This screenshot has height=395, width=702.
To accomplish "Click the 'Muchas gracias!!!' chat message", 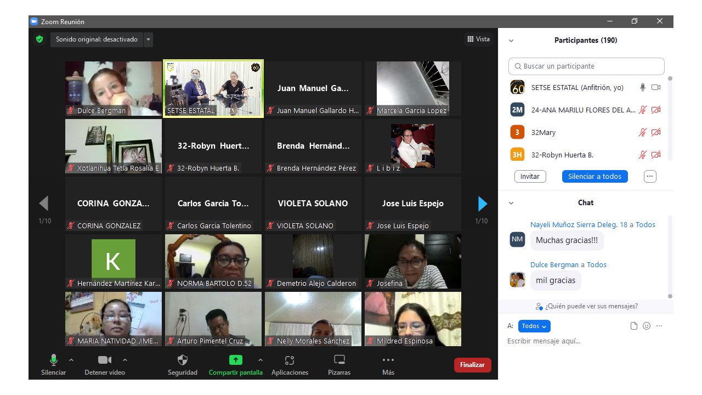I will pos(567,240).
